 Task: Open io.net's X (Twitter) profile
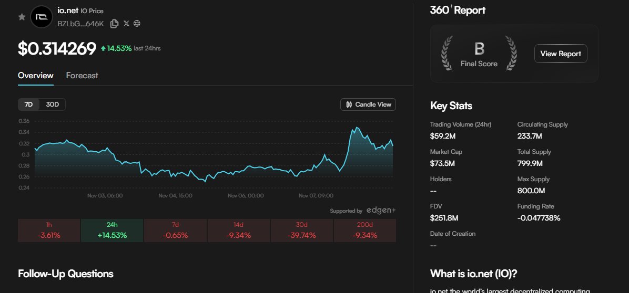pos(126,23)
